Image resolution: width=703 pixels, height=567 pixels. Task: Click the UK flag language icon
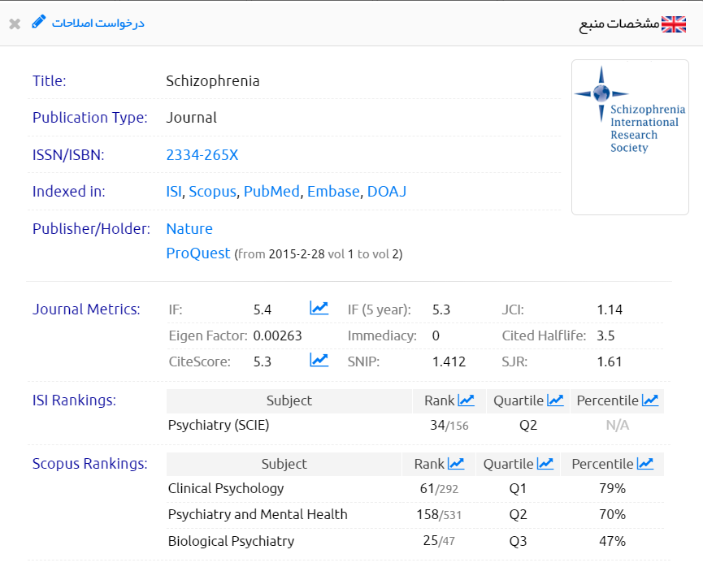coord(674,24)
